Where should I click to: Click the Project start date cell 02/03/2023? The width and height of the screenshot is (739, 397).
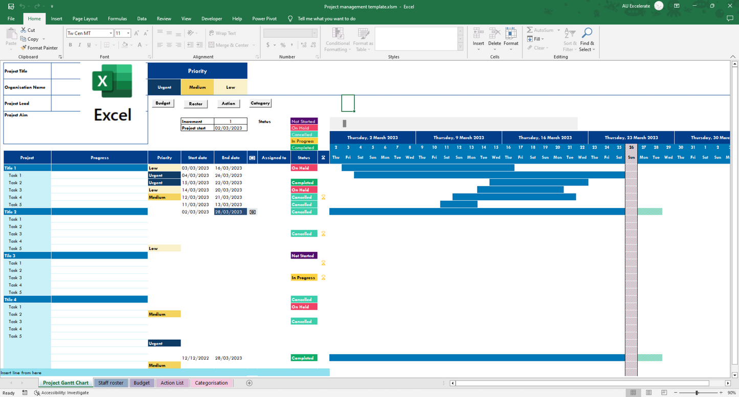point(230,128)
